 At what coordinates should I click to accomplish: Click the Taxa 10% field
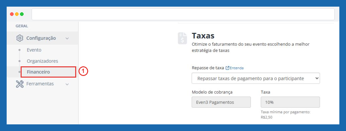(x=290, y=102)
